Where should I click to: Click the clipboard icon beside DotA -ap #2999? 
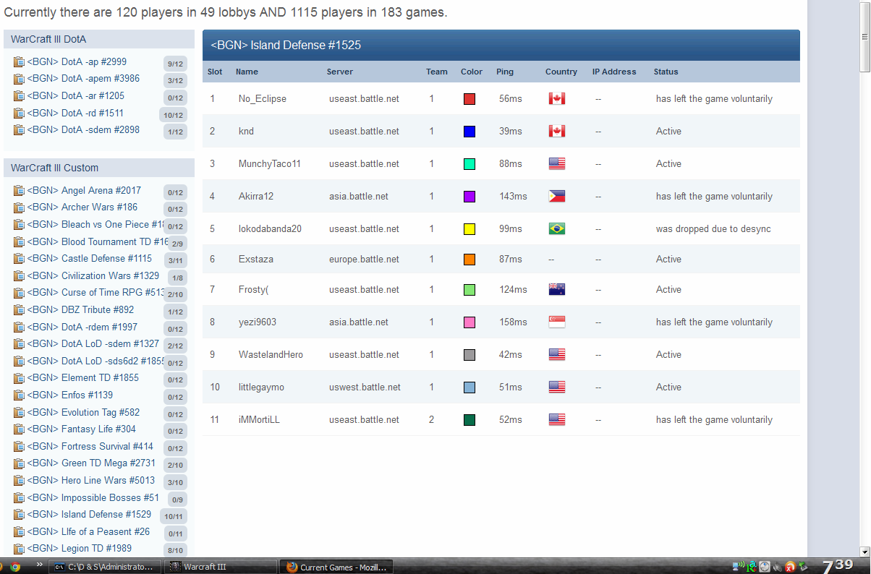tap(19, 62)
